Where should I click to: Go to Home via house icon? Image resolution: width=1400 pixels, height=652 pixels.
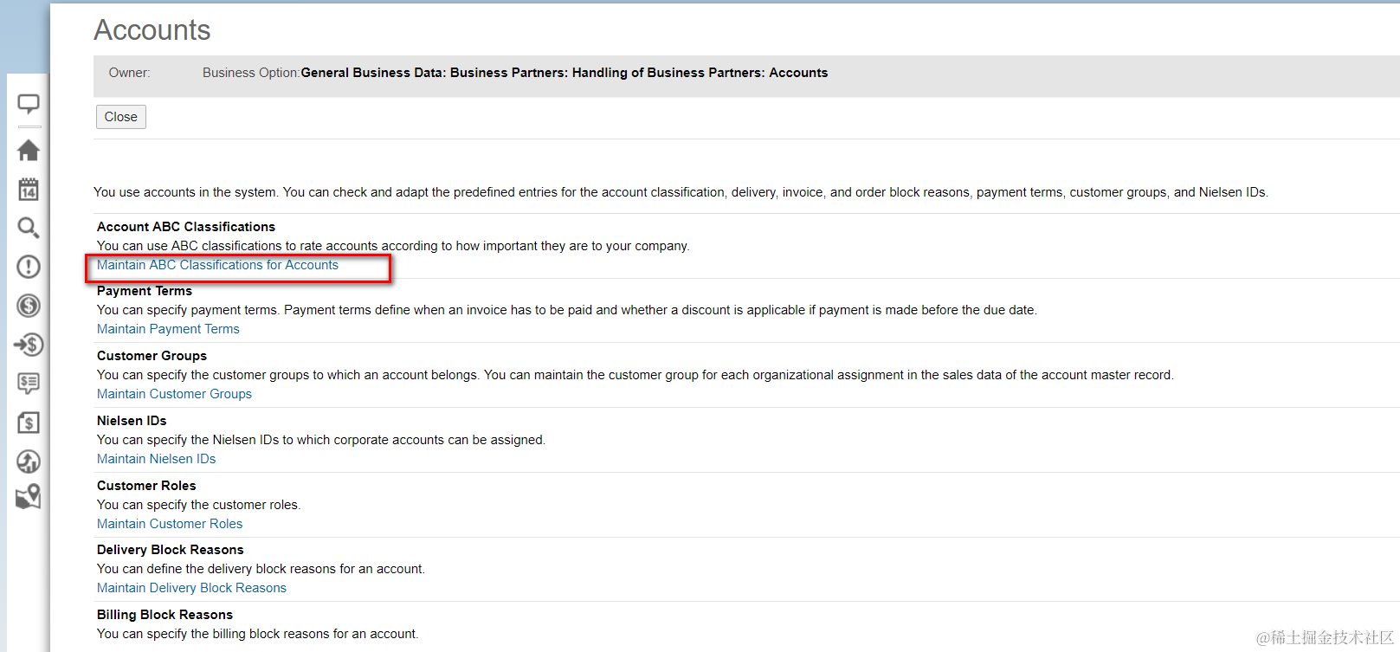click(x=29, y=151)
